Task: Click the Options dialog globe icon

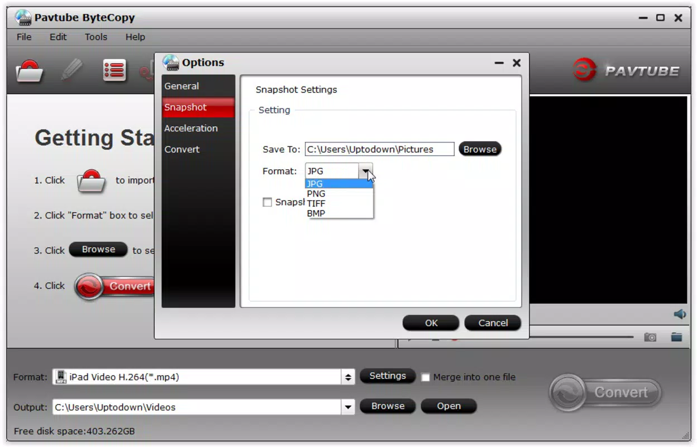Action: [x=171, y=63]
